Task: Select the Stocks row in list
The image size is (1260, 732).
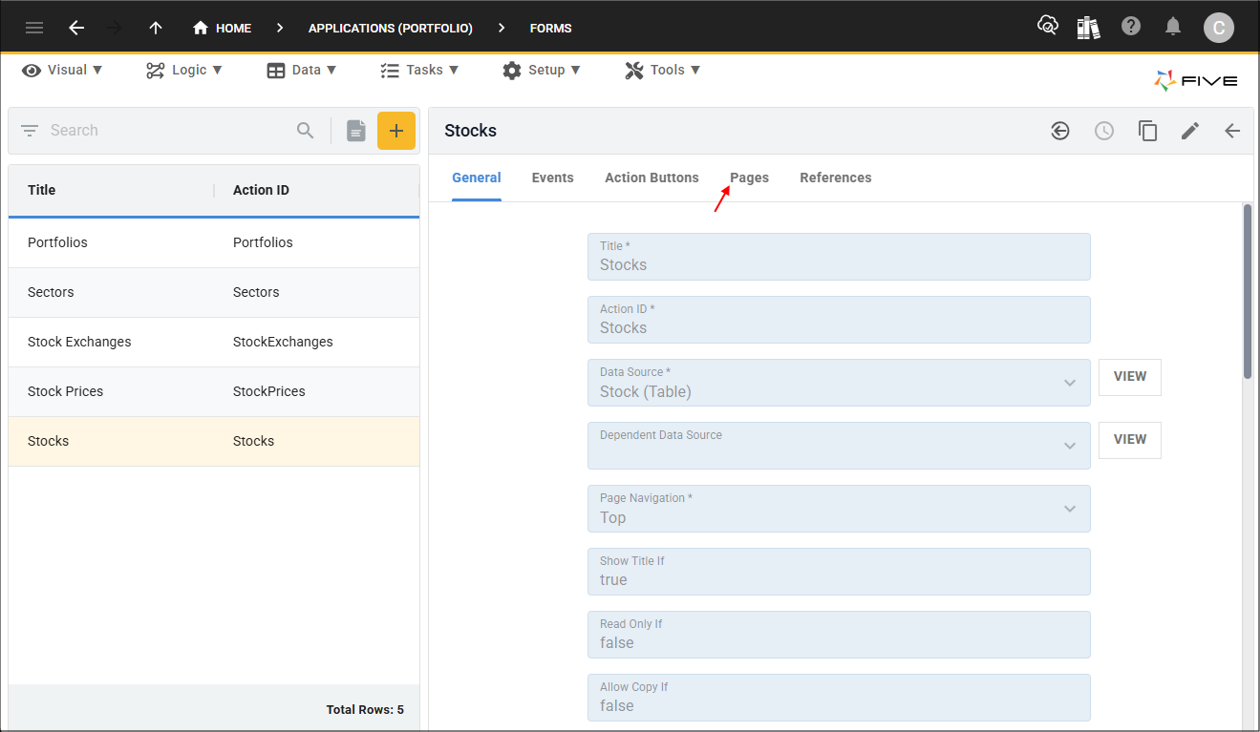Action: coord(214,441)
